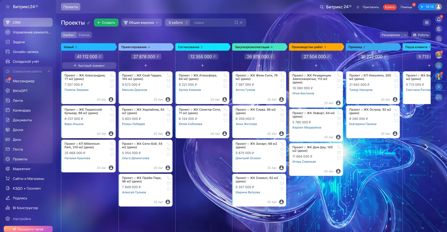
Task: Open the top bar settings sliders icon
Action: [358, 7]
